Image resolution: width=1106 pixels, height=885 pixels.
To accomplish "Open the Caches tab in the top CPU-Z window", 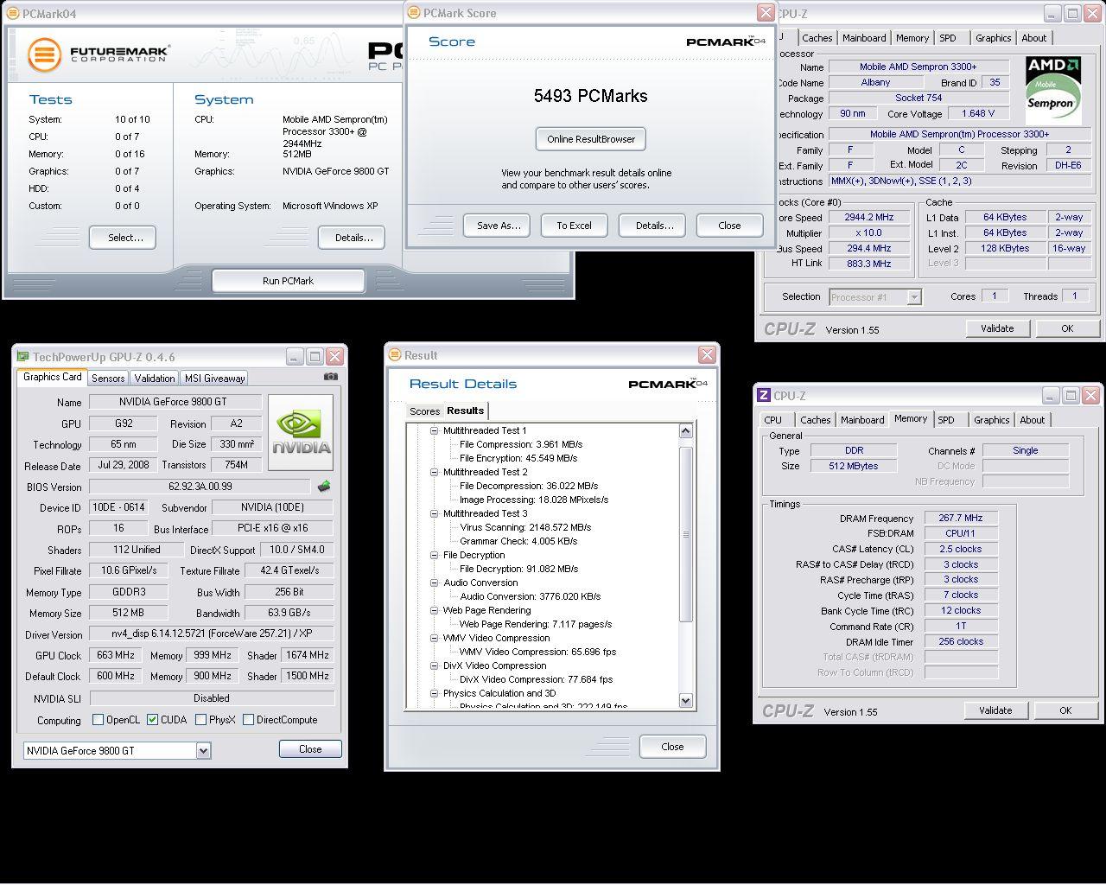I will coord(817,38).
